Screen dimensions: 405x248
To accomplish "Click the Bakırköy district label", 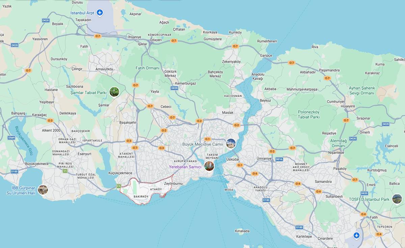I will [x=141, y=197].
